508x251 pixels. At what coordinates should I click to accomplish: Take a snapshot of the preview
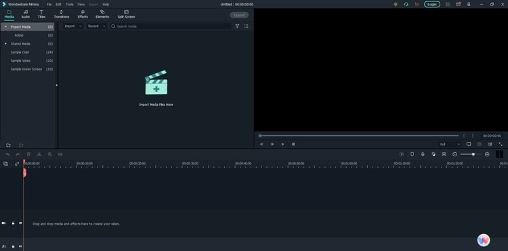(479, 144)
